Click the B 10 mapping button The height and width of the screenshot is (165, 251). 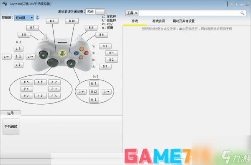72,21
